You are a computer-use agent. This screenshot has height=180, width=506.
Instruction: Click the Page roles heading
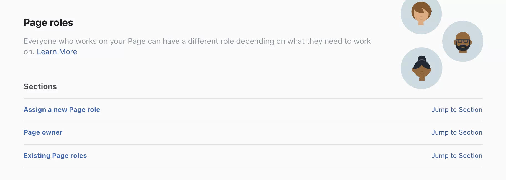coord(48,22)
